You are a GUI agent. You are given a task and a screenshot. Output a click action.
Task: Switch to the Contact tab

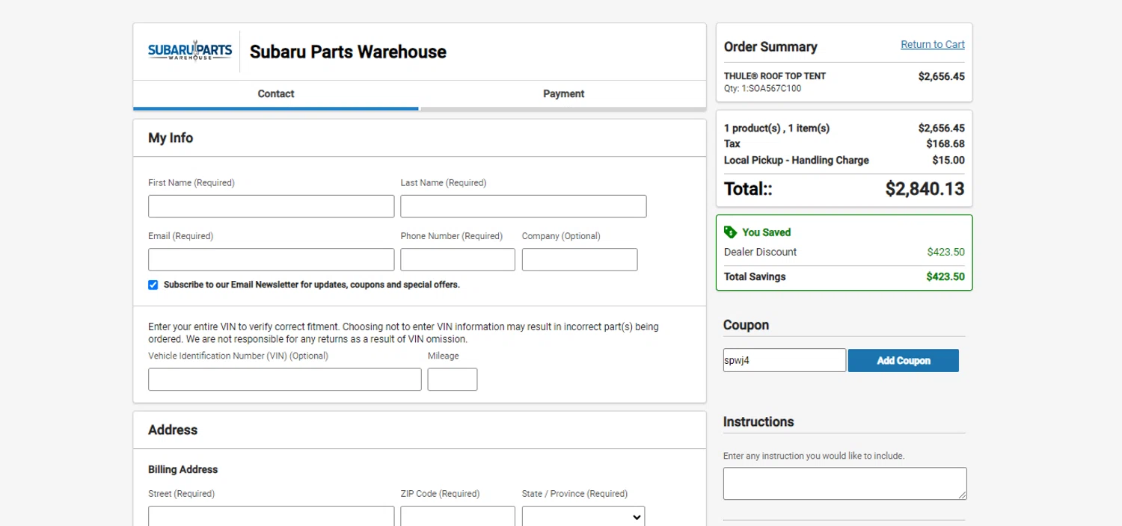click(x=276, y=94)
